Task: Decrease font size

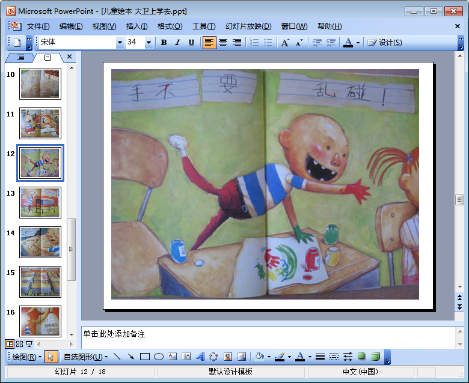Action: (299, 43)
